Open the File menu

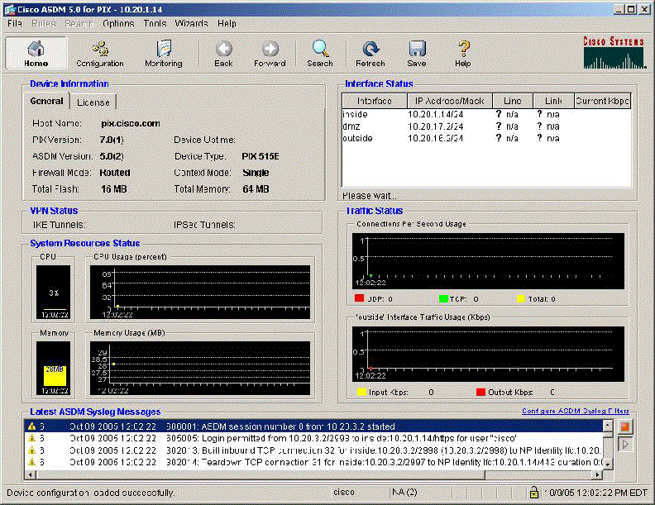pyautogui.click(x=15, y=23)
